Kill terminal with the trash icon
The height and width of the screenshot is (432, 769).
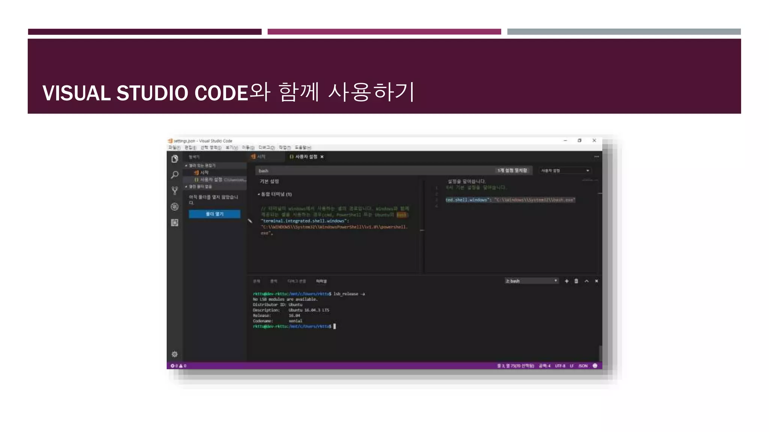click(x=576, y=281)
